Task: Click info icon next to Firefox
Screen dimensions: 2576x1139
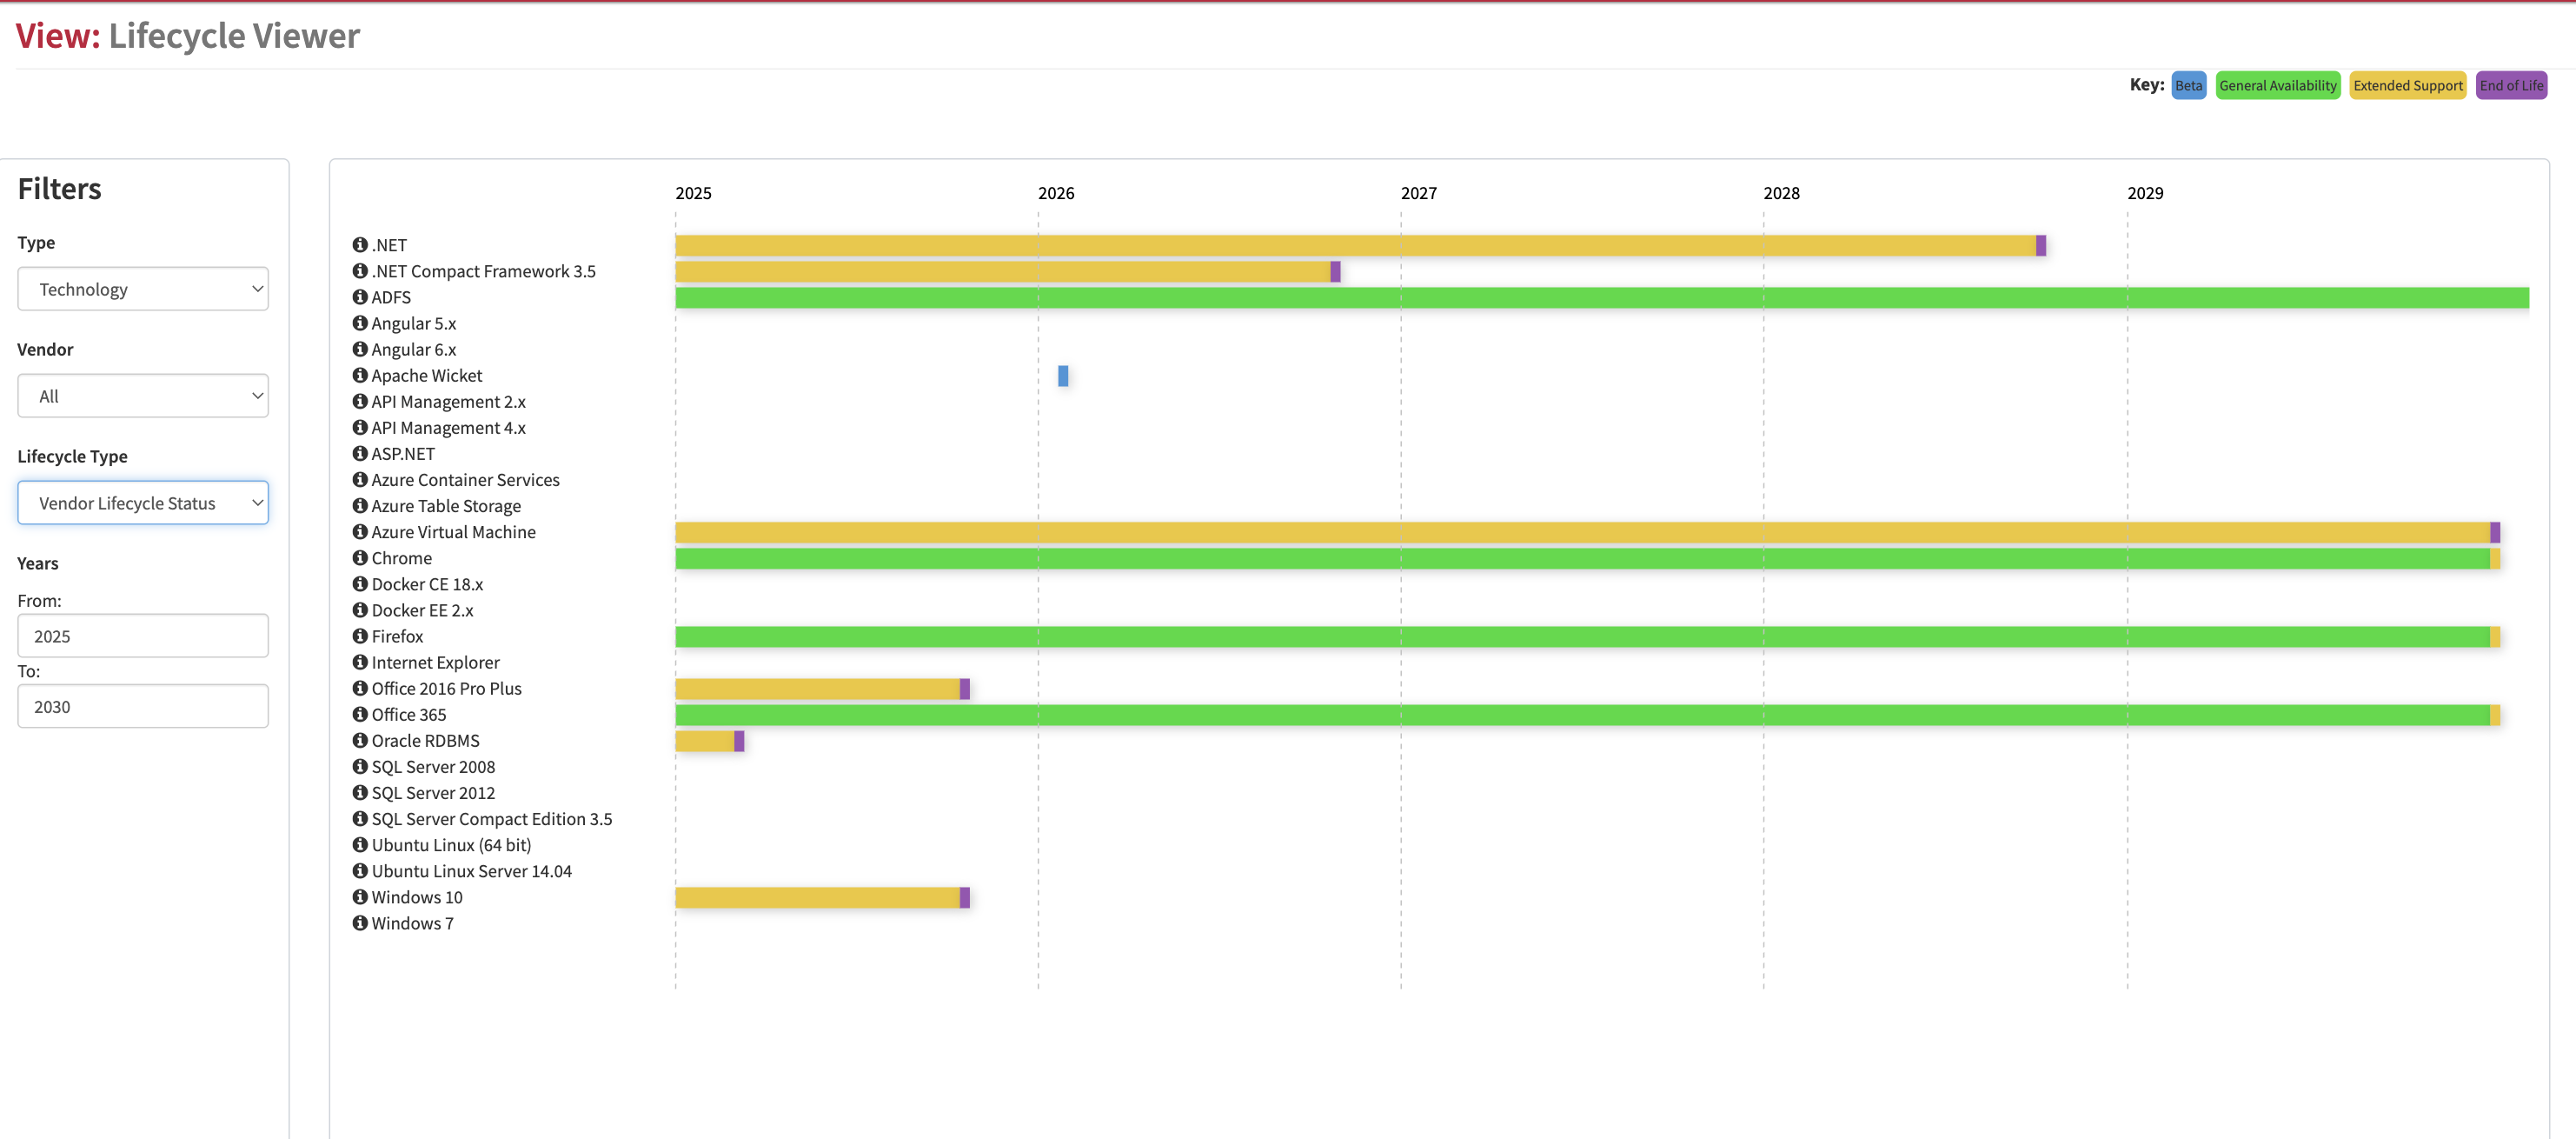Action: pyautogui.click(x=360, y=636)
